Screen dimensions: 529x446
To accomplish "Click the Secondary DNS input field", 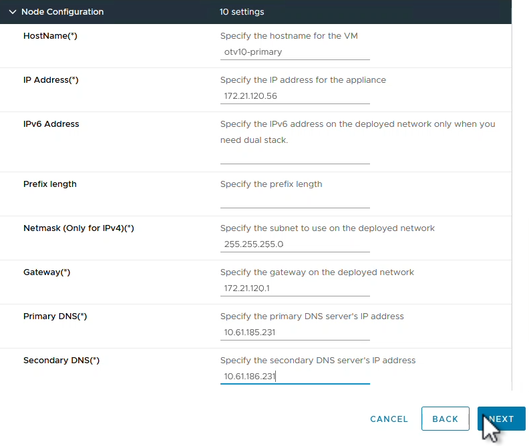I will click(295, 377).
